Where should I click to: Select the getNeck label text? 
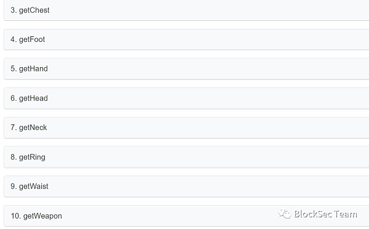click(33, 127)
